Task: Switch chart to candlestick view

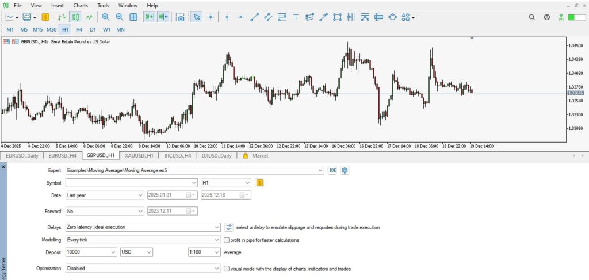Action: 75,17
